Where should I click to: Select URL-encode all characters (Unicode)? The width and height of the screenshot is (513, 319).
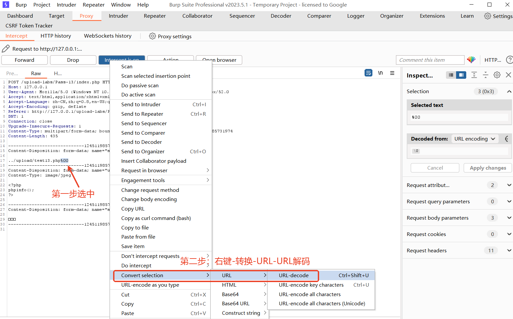321,304
